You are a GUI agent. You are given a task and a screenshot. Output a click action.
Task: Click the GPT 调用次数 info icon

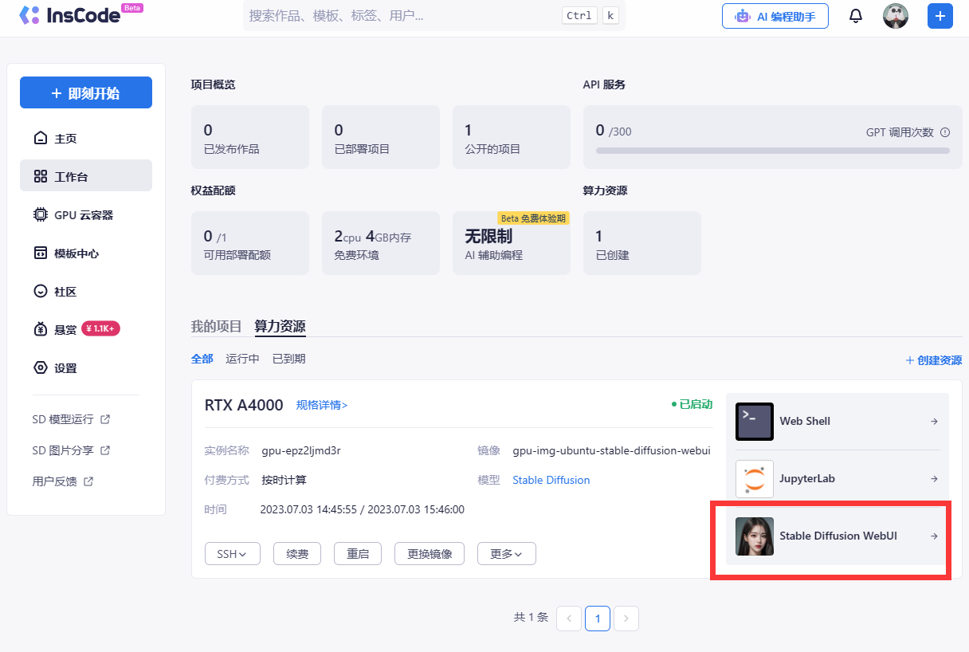click(x=945, y=132)
